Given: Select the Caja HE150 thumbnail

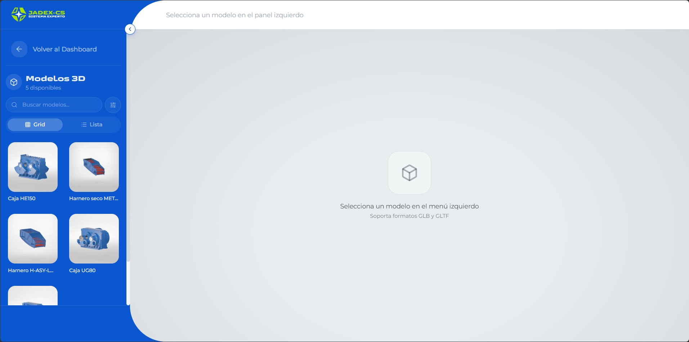Looking at the screenshot, I should coord(33,167).
